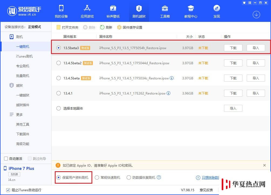Click 导入 button for 13.4.5beta2
Viewport: 271px width, 195px height.
256,63
